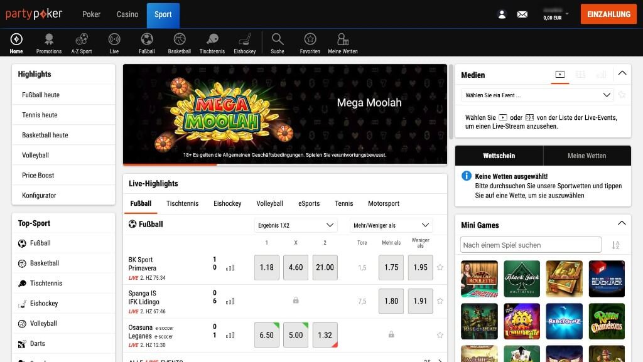643x362 pixels.
Task: Select the statistics bars icon in Medien
Action: click(x=601, y=75)
